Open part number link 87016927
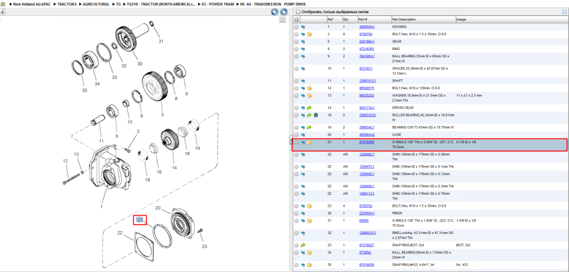The height and width of the screenshot is (272, 569). pyautogui.click(x=366, y=245)
